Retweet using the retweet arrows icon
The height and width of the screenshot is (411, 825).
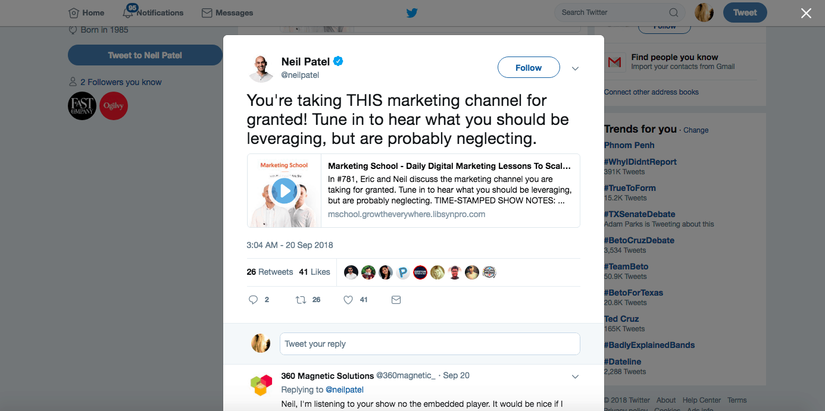pyautogui.click(x=301, y=300)
